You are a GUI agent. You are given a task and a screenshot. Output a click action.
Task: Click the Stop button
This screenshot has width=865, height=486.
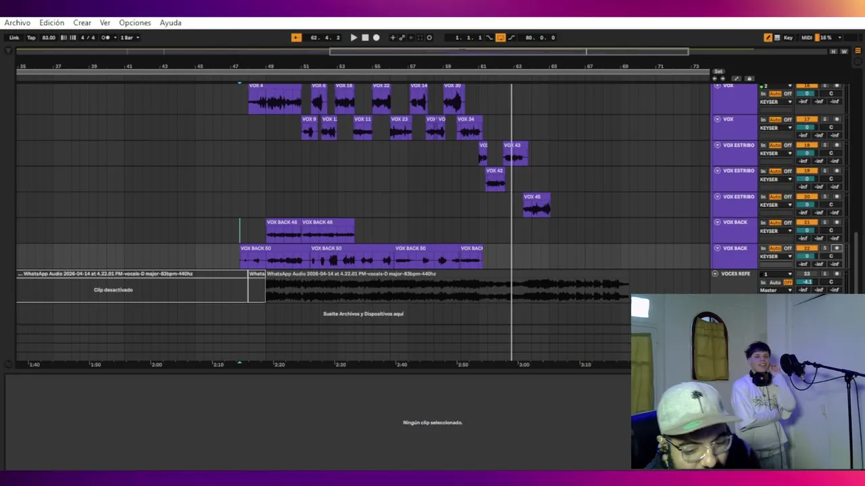(x=365, y=38)
